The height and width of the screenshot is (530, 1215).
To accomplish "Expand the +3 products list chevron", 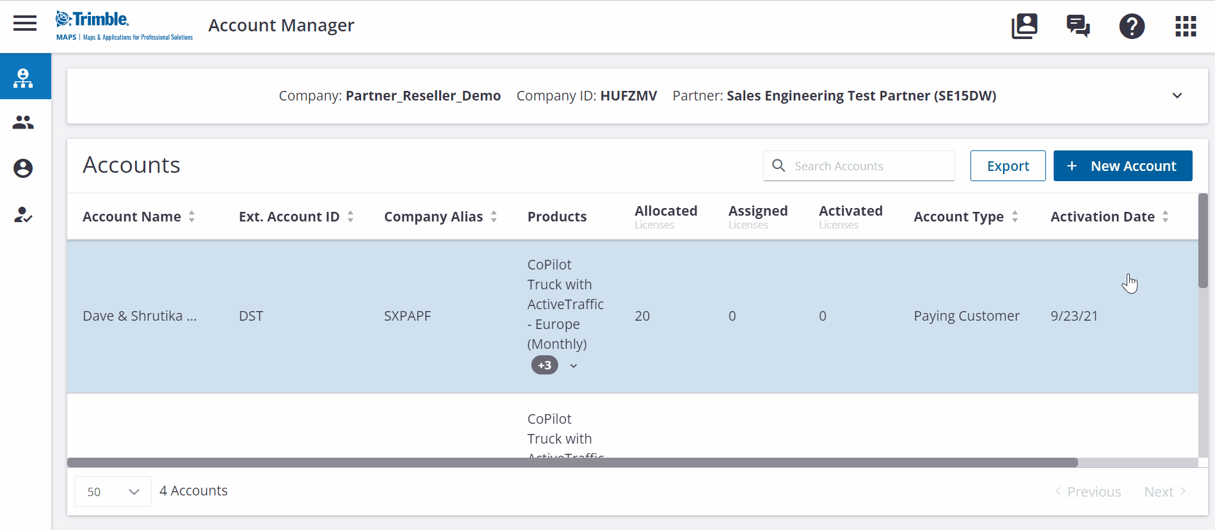I will [574, 366].
